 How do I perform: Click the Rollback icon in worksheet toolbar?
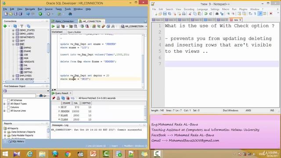coord(87,26)
